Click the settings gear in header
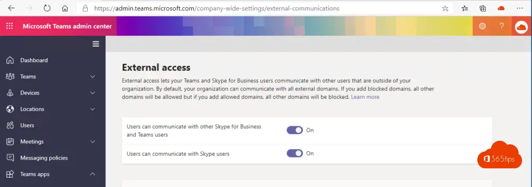The width and height of the screenshot is (532, 187). (482, 26)
